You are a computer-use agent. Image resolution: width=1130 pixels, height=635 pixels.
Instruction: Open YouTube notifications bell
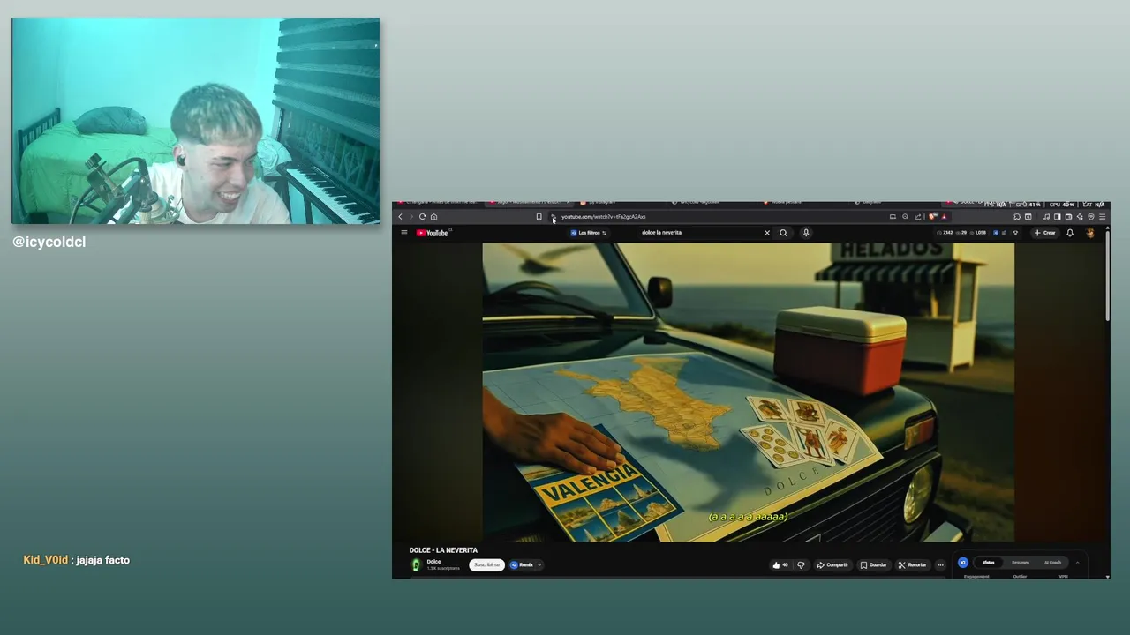(x=1070, y=233)
